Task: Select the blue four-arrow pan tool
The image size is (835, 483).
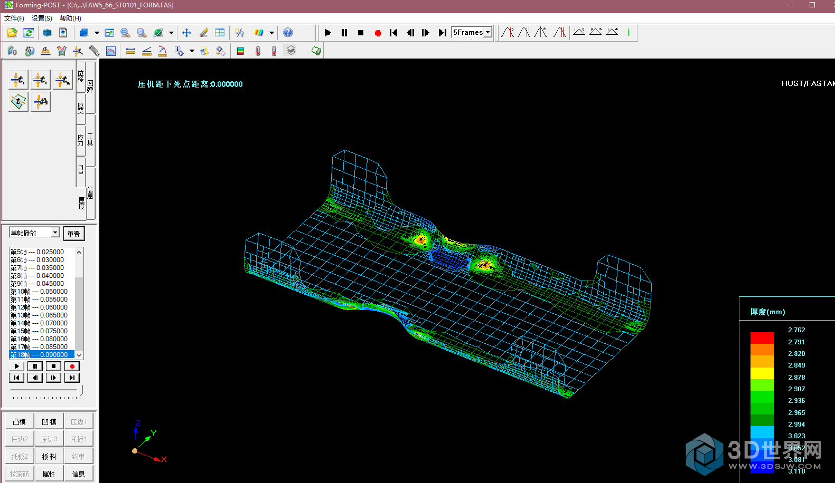Action: point(186,33)
